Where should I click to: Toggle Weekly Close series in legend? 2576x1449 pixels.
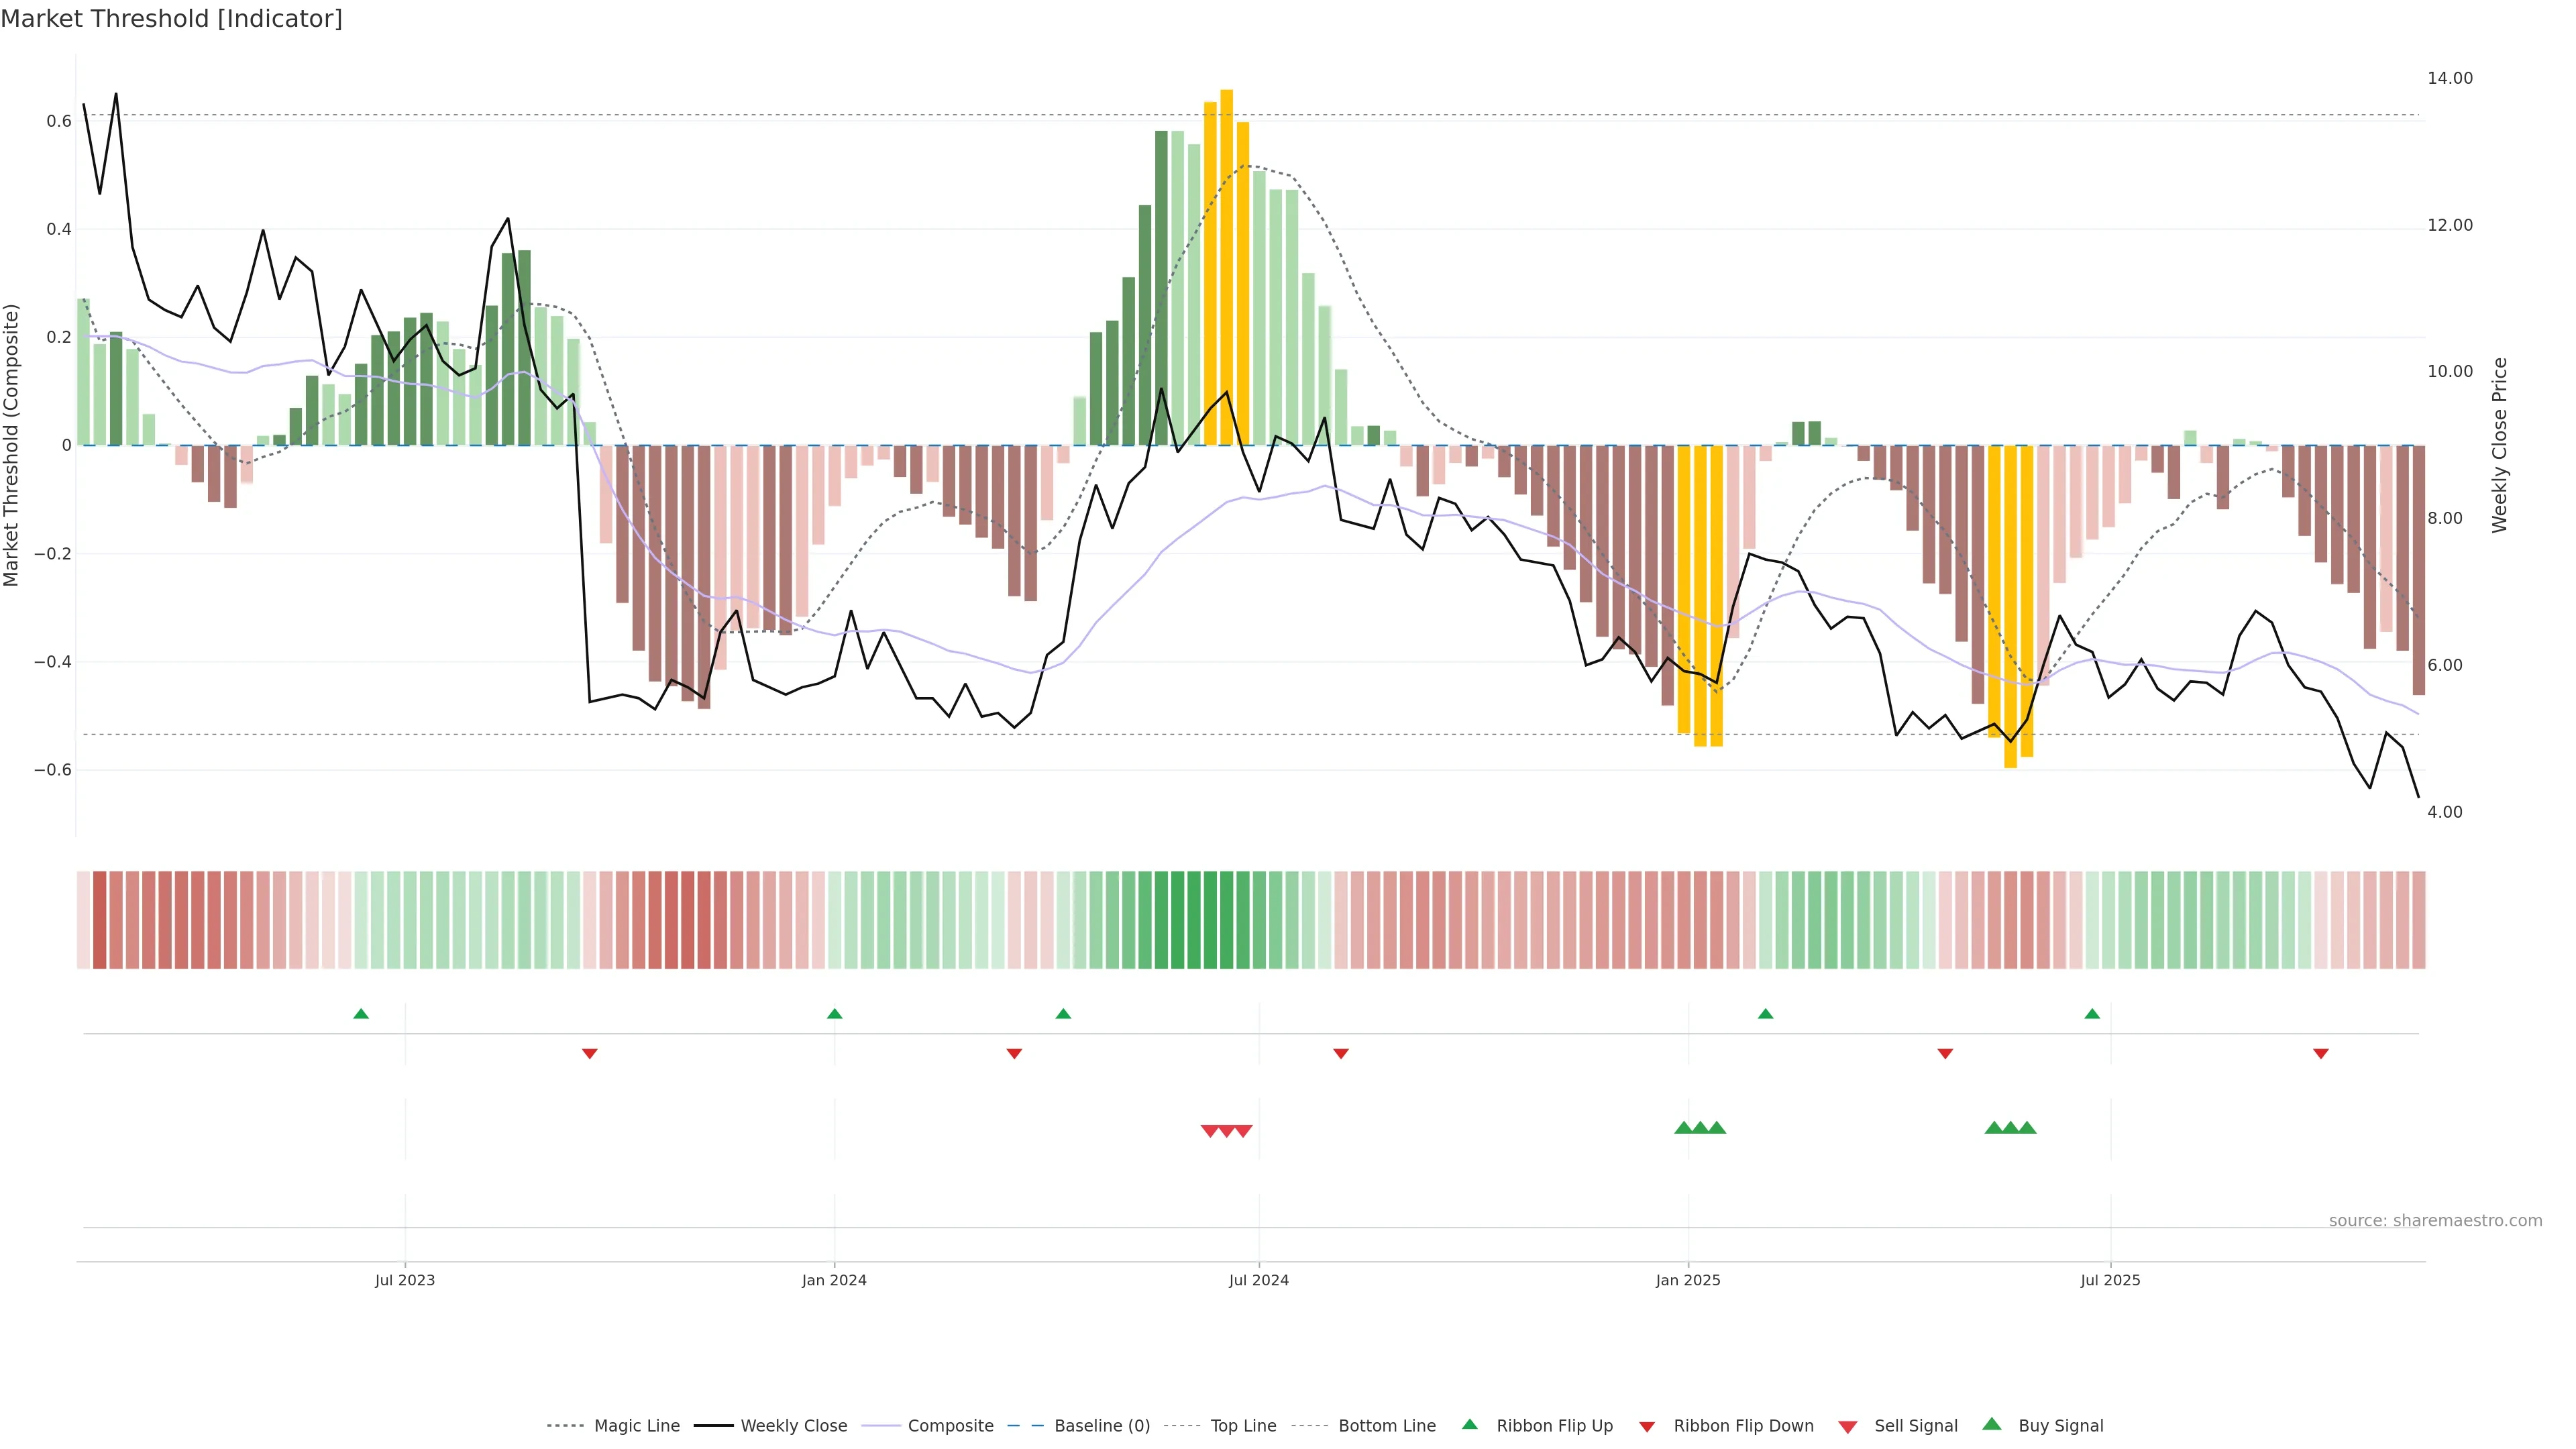(793, 1426)
